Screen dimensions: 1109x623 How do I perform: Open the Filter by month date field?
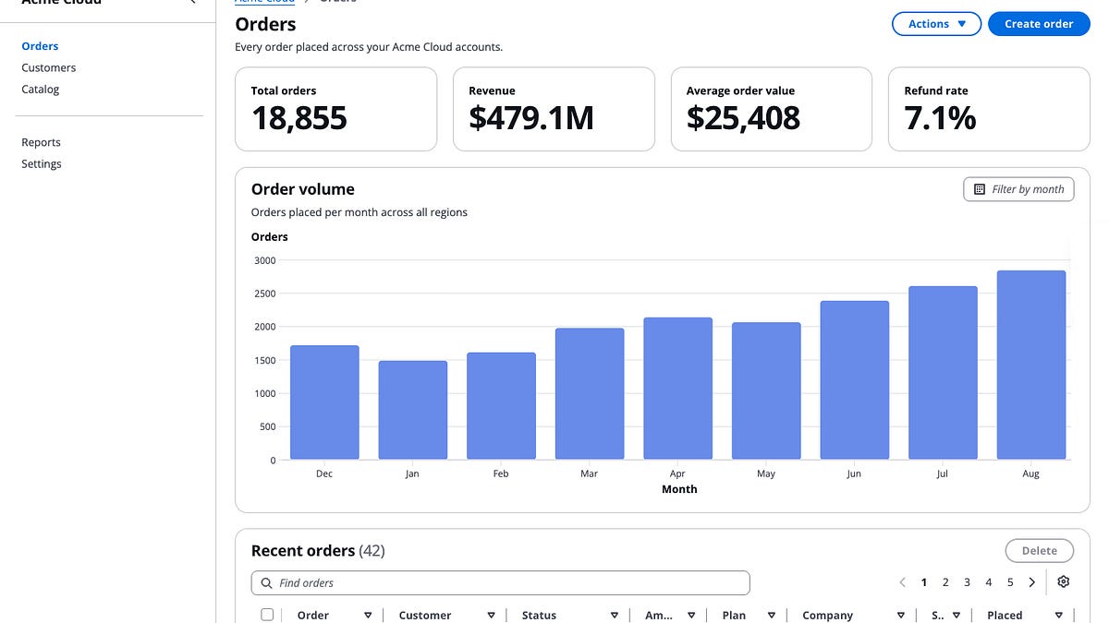1018,189
